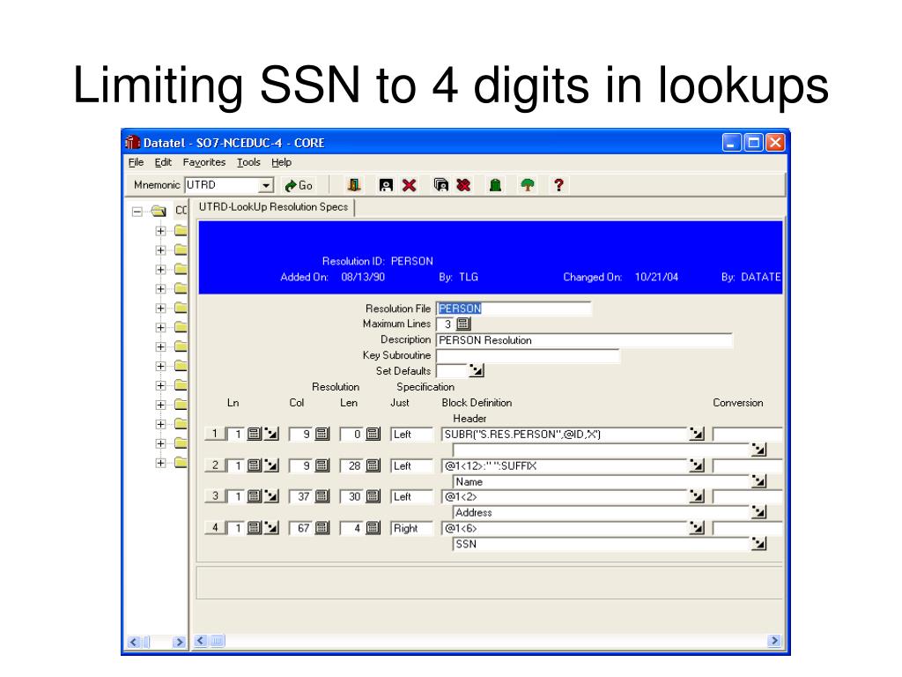Viewport: 902px width, 677px height.
Task: Click the Set Defaults input field
Action: pyautogui.click(x=452, y=371)
